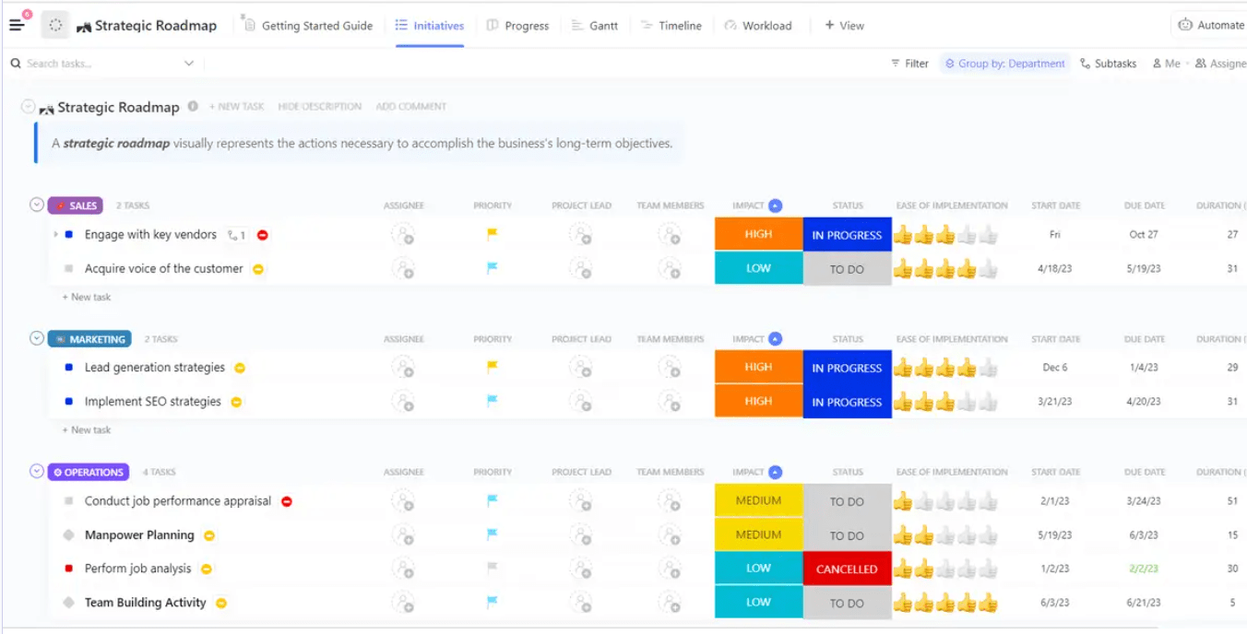Click red icon next to Conduct job performance appraisal

[x=287, y=501]
